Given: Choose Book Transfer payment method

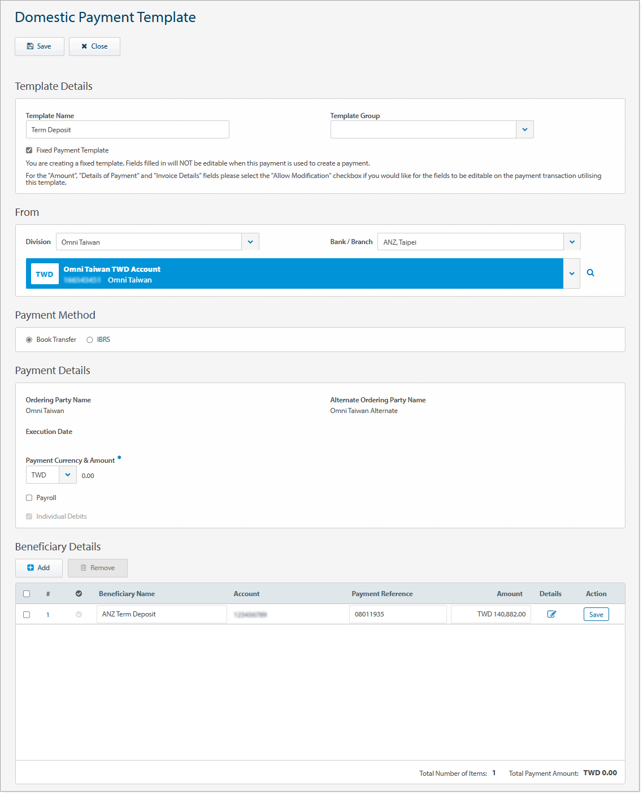Looking at the screenshot, I should point(29,340).
